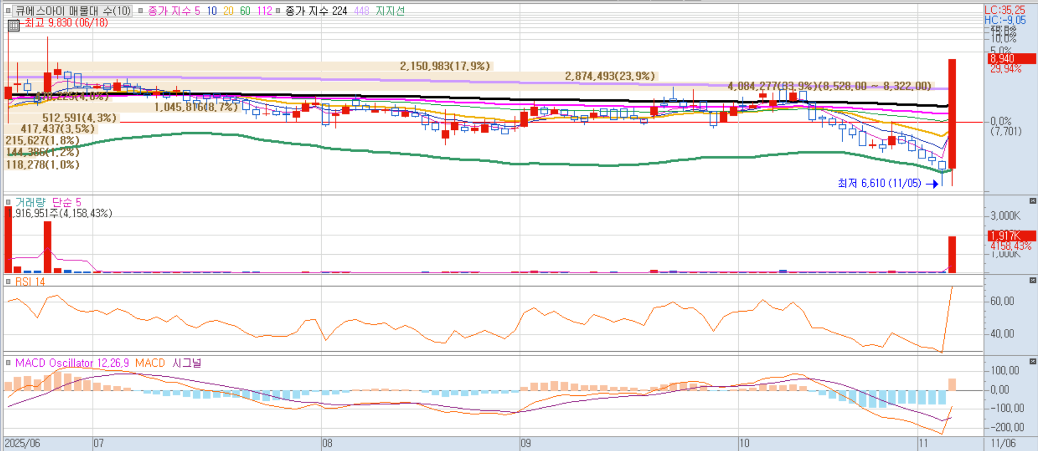1038x451 pixels.
Task: Click the HC:-9.05 readout
Action: point(1004,20)
